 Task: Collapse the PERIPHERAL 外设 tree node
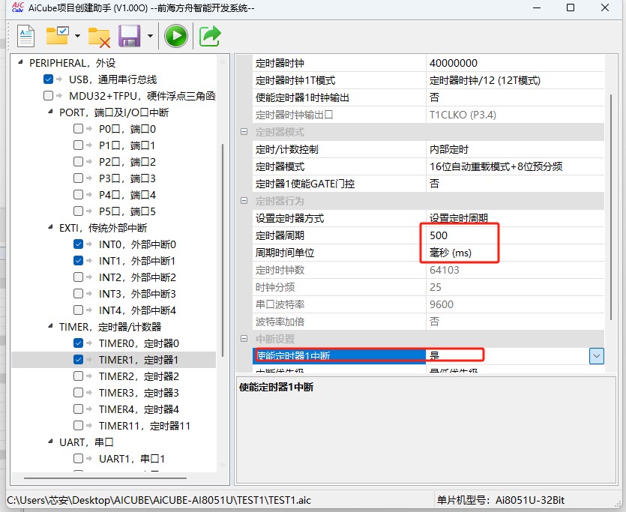pyautogui.click(x=21, y=62)
